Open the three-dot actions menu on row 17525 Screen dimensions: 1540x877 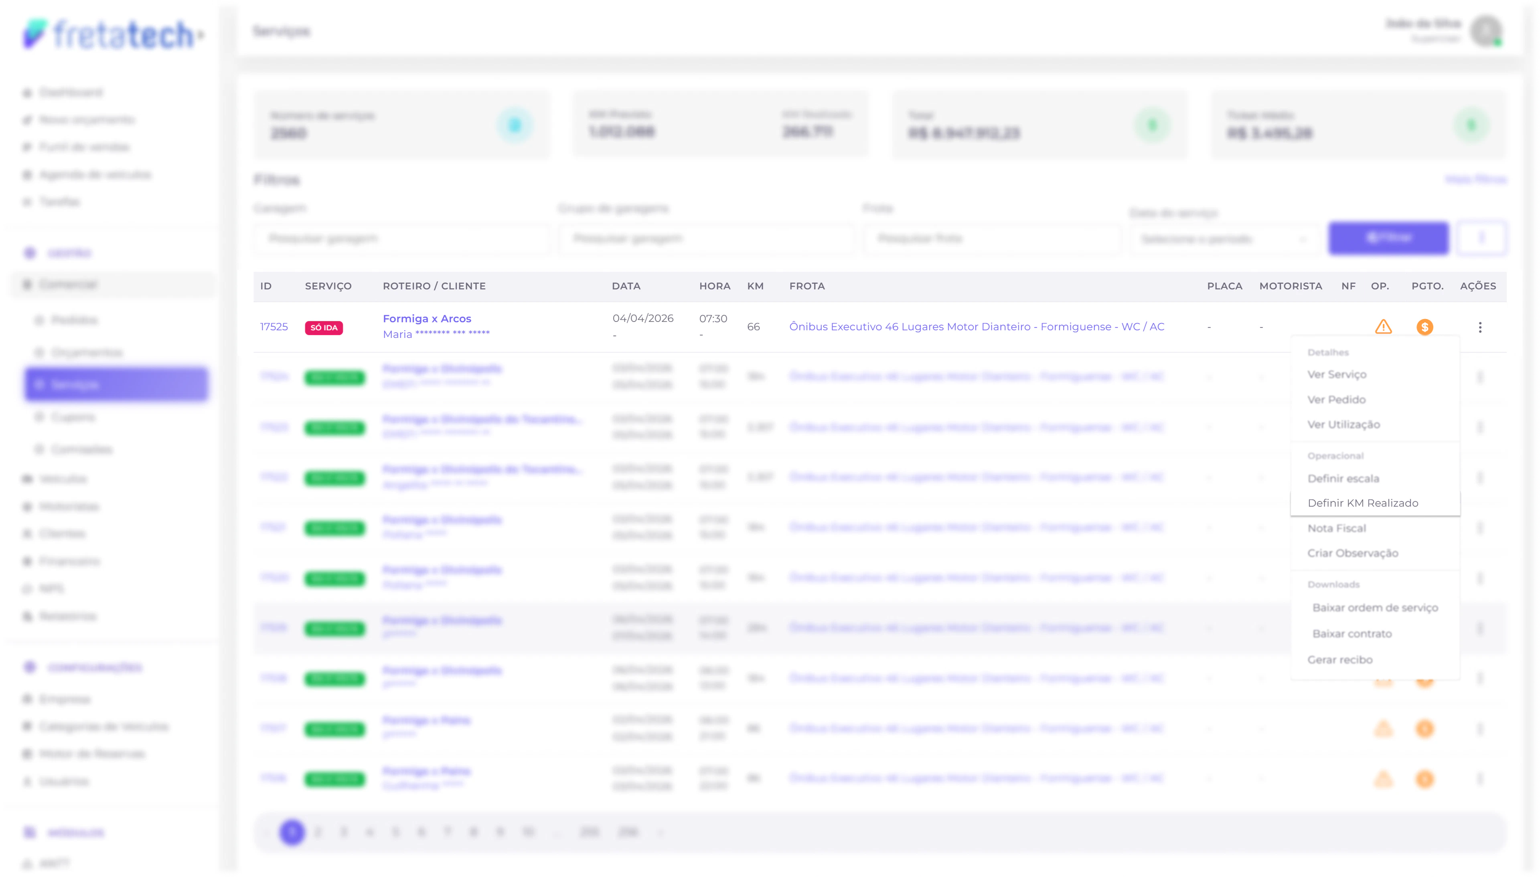(1480, 327)
